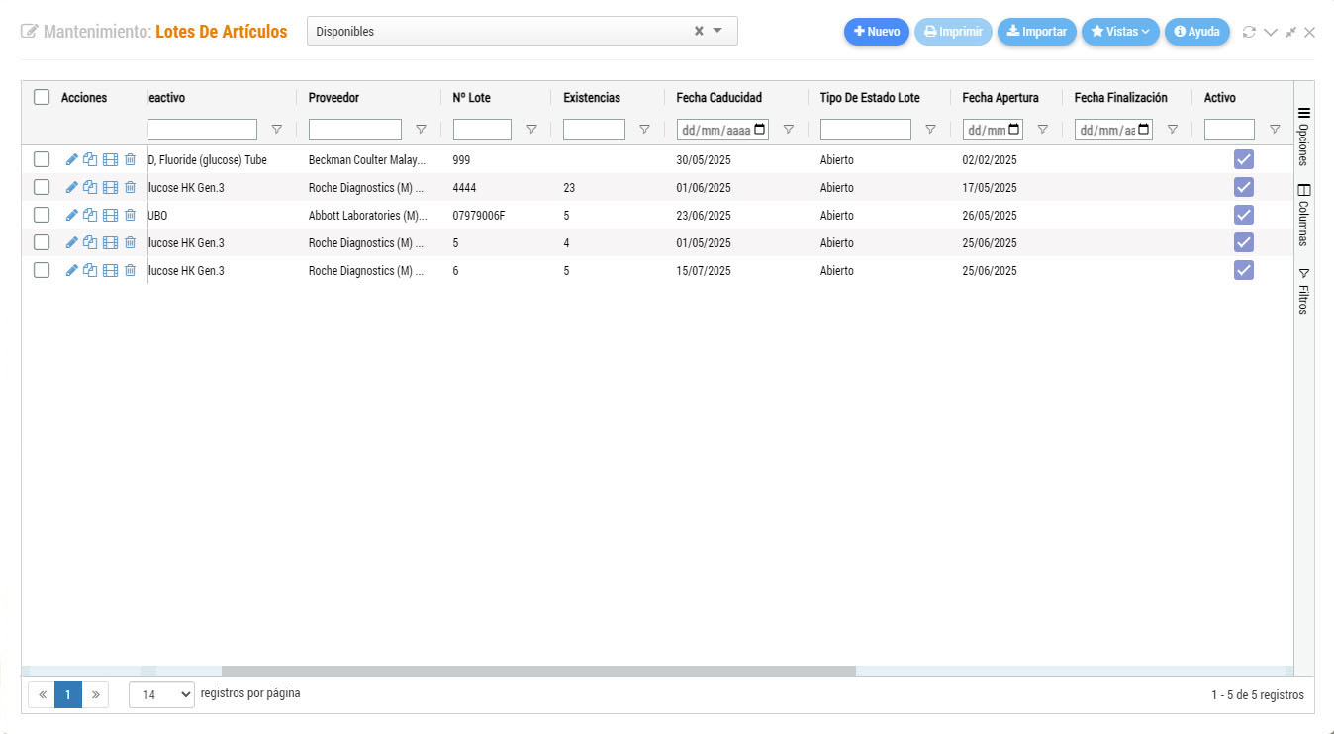
Task: Toggle Activo checkmark for lot 4444
Action: pyautogui.click(x=1244, y=187)
